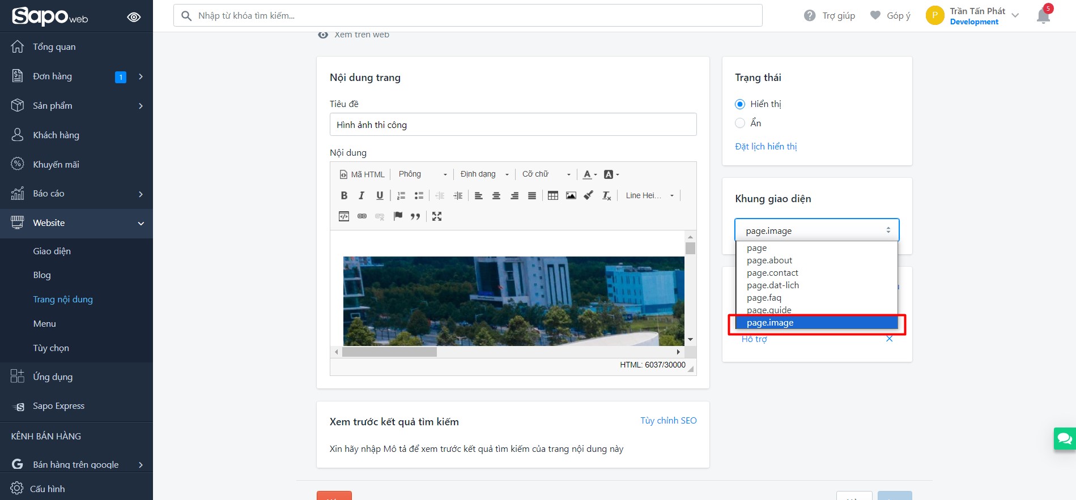
Task: Focus the top search keyword field
Action: [468, 16]
